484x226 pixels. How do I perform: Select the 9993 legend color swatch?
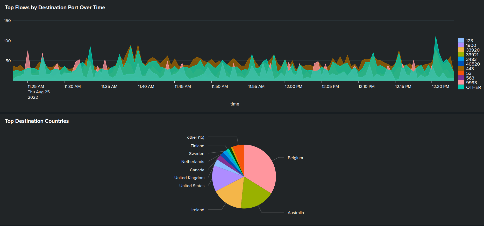[461, 82]
